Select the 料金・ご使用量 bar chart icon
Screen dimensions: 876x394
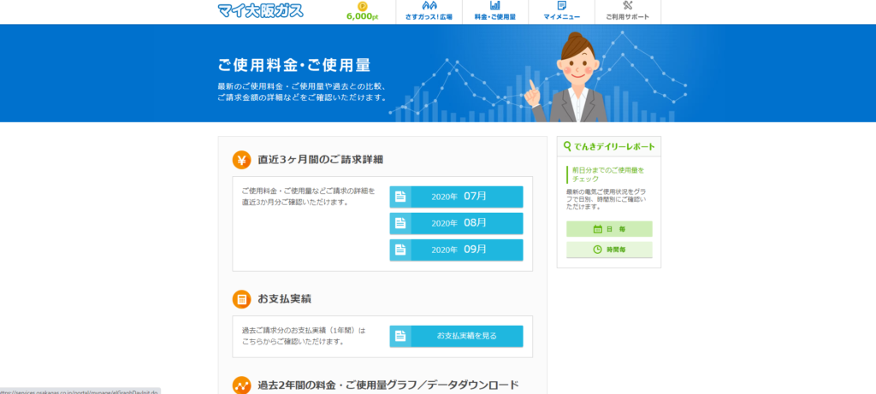[494, 5]
